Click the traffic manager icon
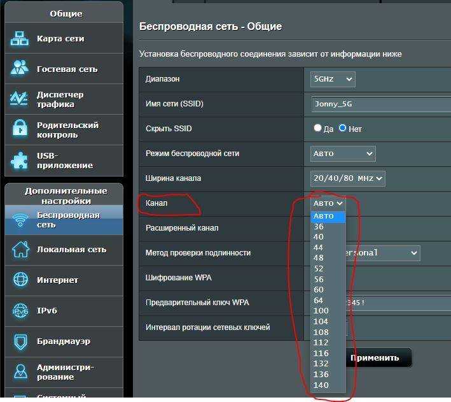 pos(20,99)
